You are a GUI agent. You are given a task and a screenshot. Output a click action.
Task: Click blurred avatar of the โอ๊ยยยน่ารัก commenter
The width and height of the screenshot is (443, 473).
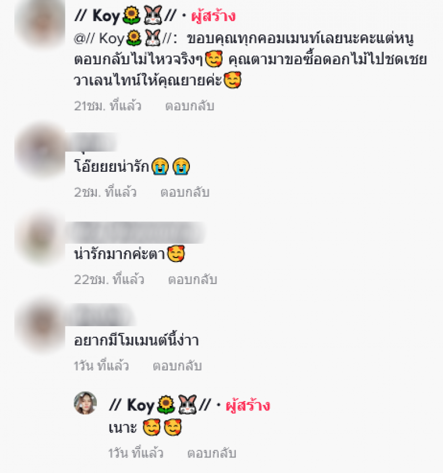coord(40,150)
